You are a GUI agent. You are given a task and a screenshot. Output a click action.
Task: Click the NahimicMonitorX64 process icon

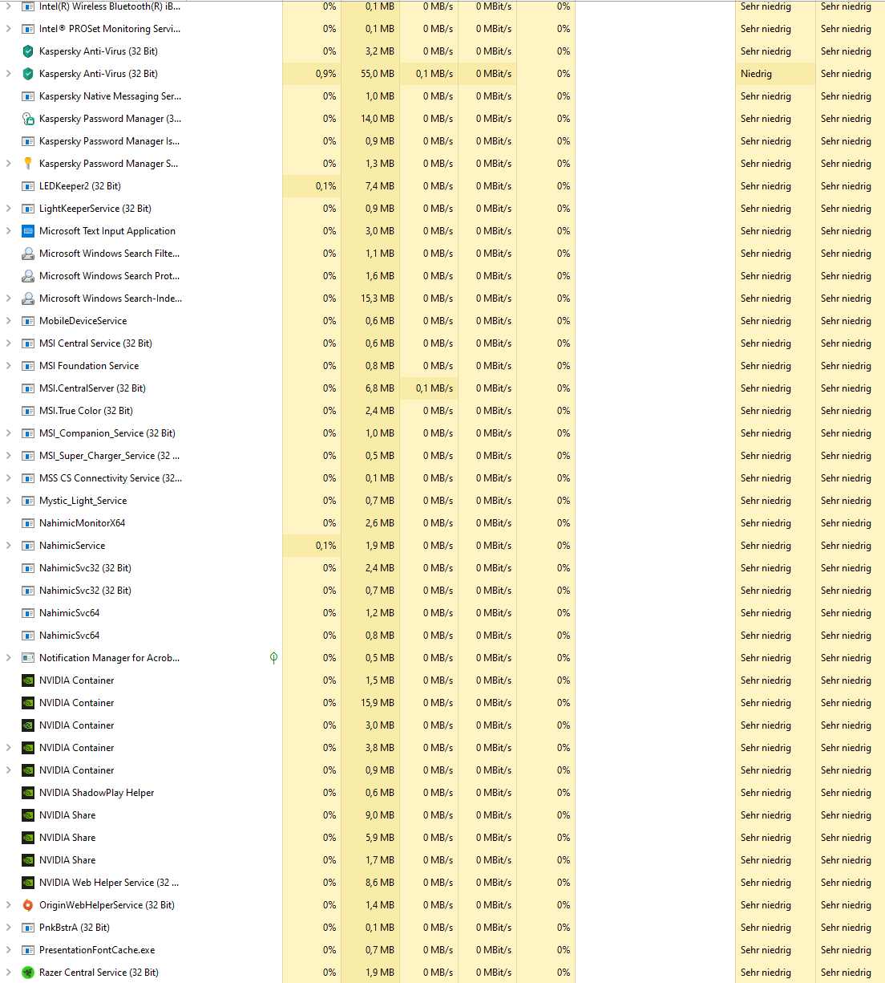pyautogui.click(x=28, y=523)
